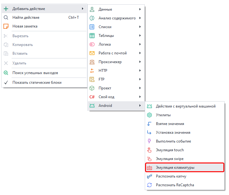The image size is (229, 195).
Task: Expand the HTTP submenu arrow
Action: [140, 71]
